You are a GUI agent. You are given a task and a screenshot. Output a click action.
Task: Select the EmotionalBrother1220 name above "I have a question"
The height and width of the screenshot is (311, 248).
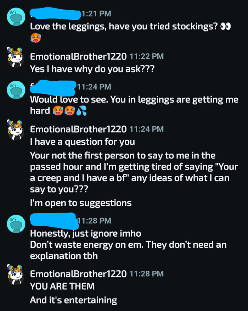(78, 129)
